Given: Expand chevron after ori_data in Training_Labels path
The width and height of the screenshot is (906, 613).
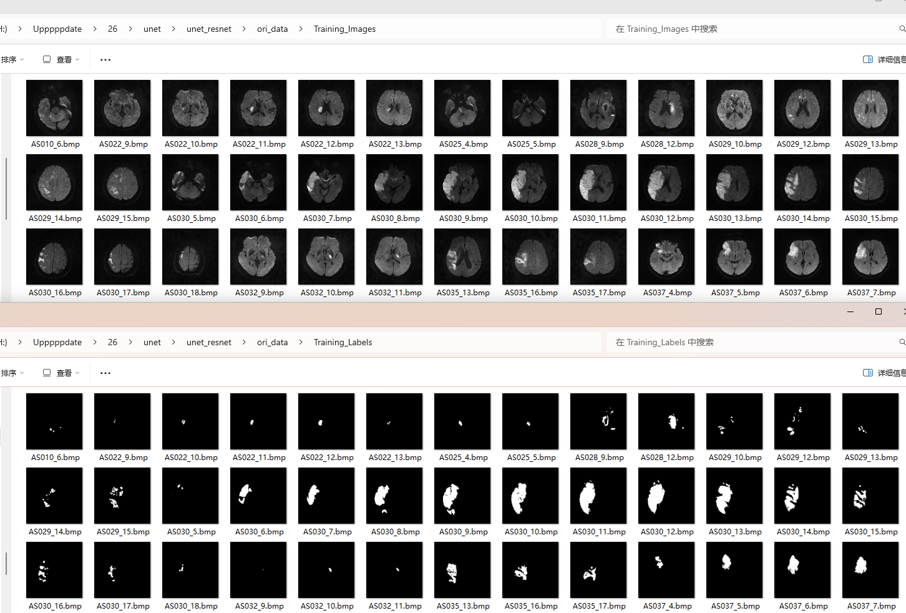Looking at the screenshot, I should point(301,342).
